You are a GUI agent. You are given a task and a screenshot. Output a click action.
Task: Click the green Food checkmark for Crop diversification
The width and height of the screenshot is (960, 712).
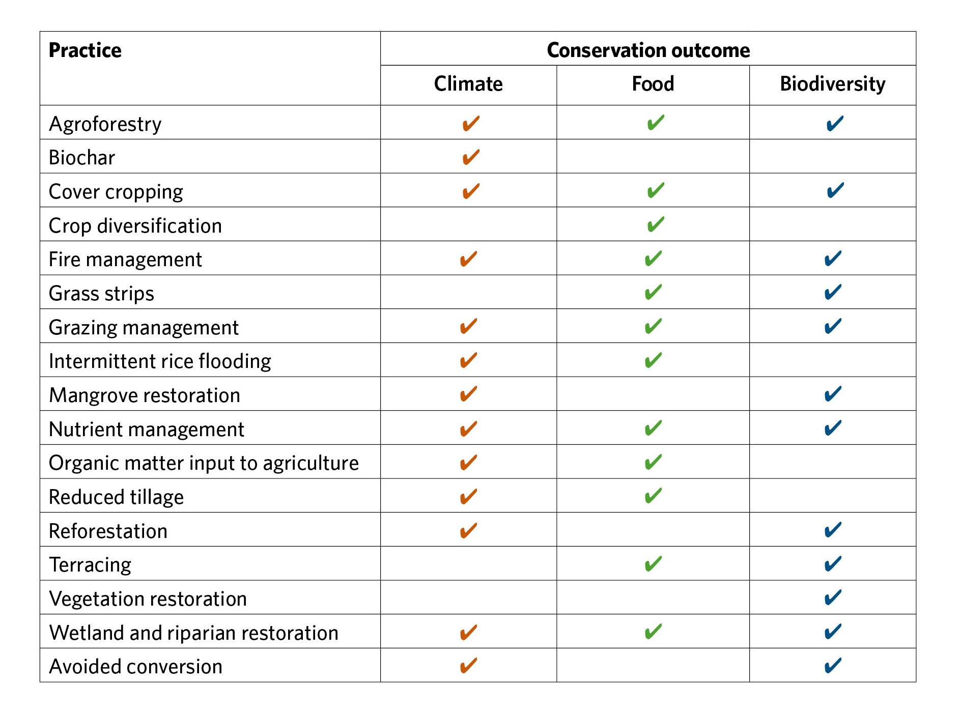coord(656,224)
